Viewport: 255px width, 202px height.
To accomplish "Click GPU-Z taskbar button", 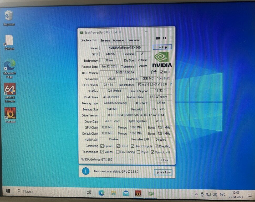I will 151,194.
